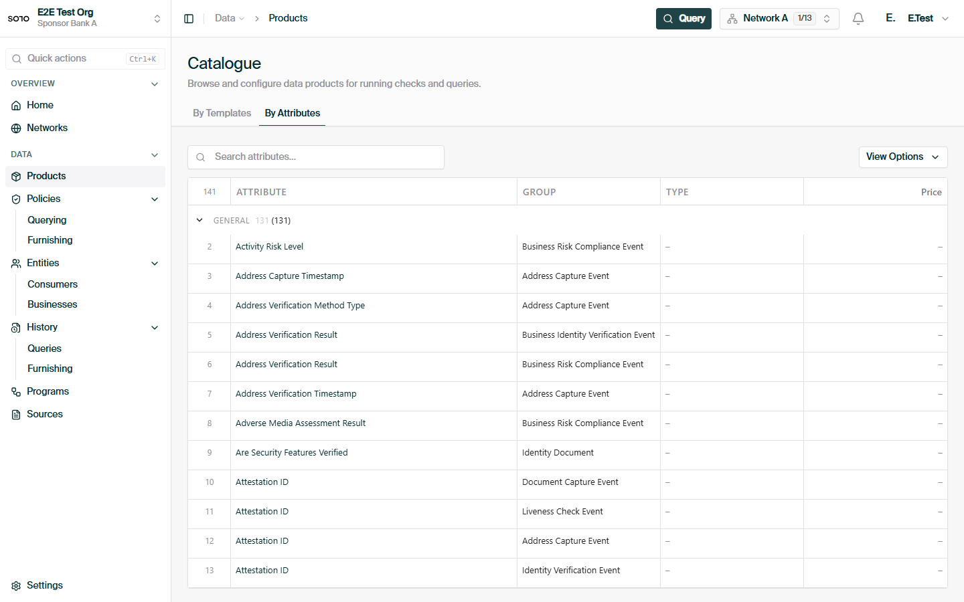
Task: Open the View Options dropdown
Action: pos(903,157)
